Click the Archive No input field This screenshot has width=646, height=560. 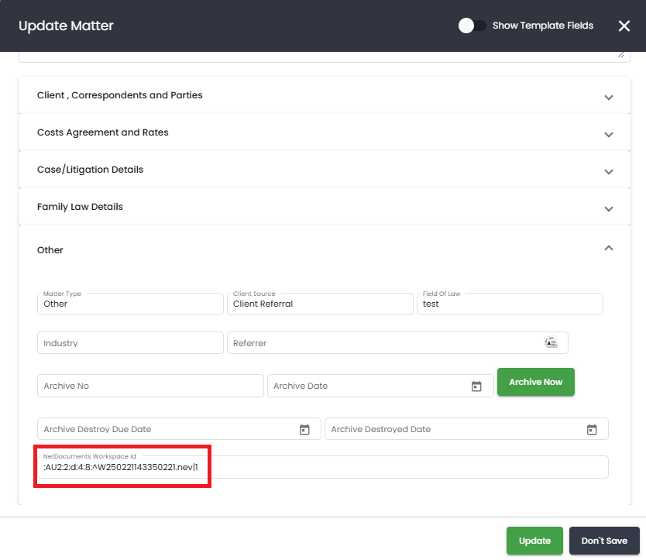click(150, 386)
